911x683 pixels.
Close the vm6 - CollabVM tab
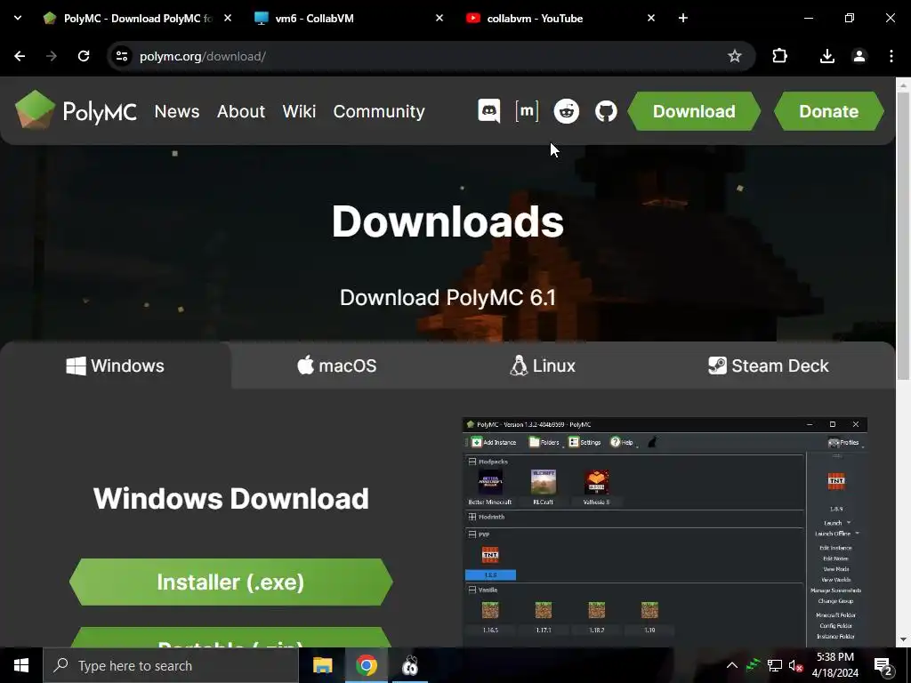(x=439, y=18)
